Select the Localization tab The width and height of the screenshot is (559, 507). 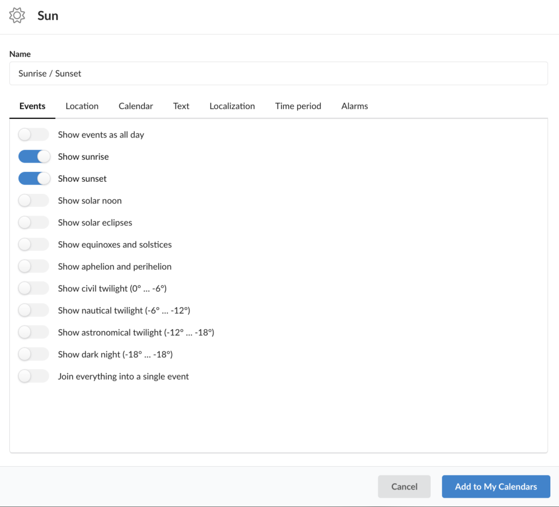[x=232, y=106]
